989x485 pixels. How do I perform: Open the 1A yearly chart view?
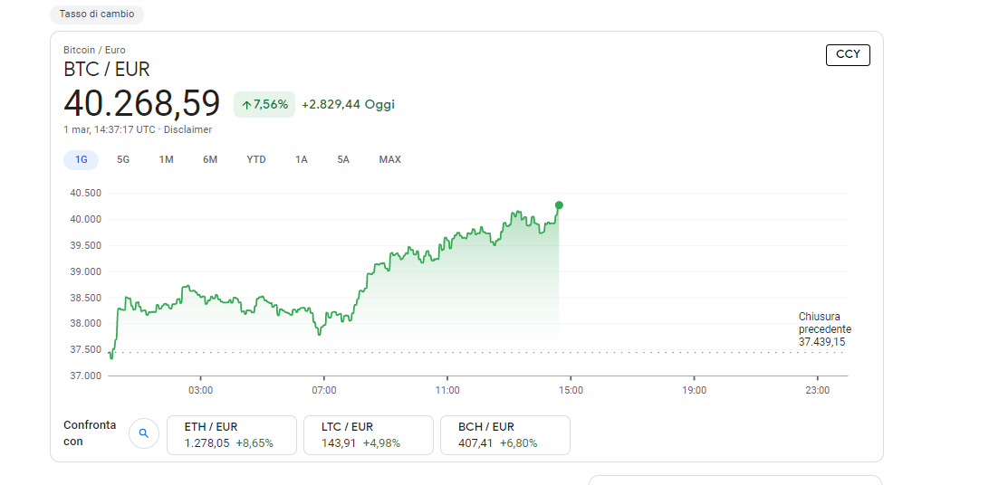302,160
